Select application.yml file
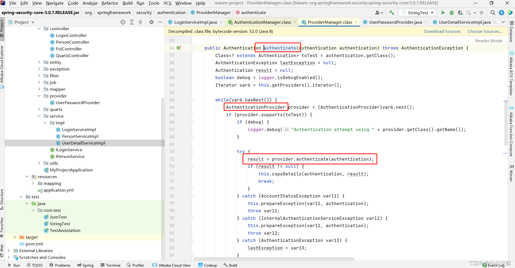This screenshot has height=268, width=515. [x=58, y=190]
